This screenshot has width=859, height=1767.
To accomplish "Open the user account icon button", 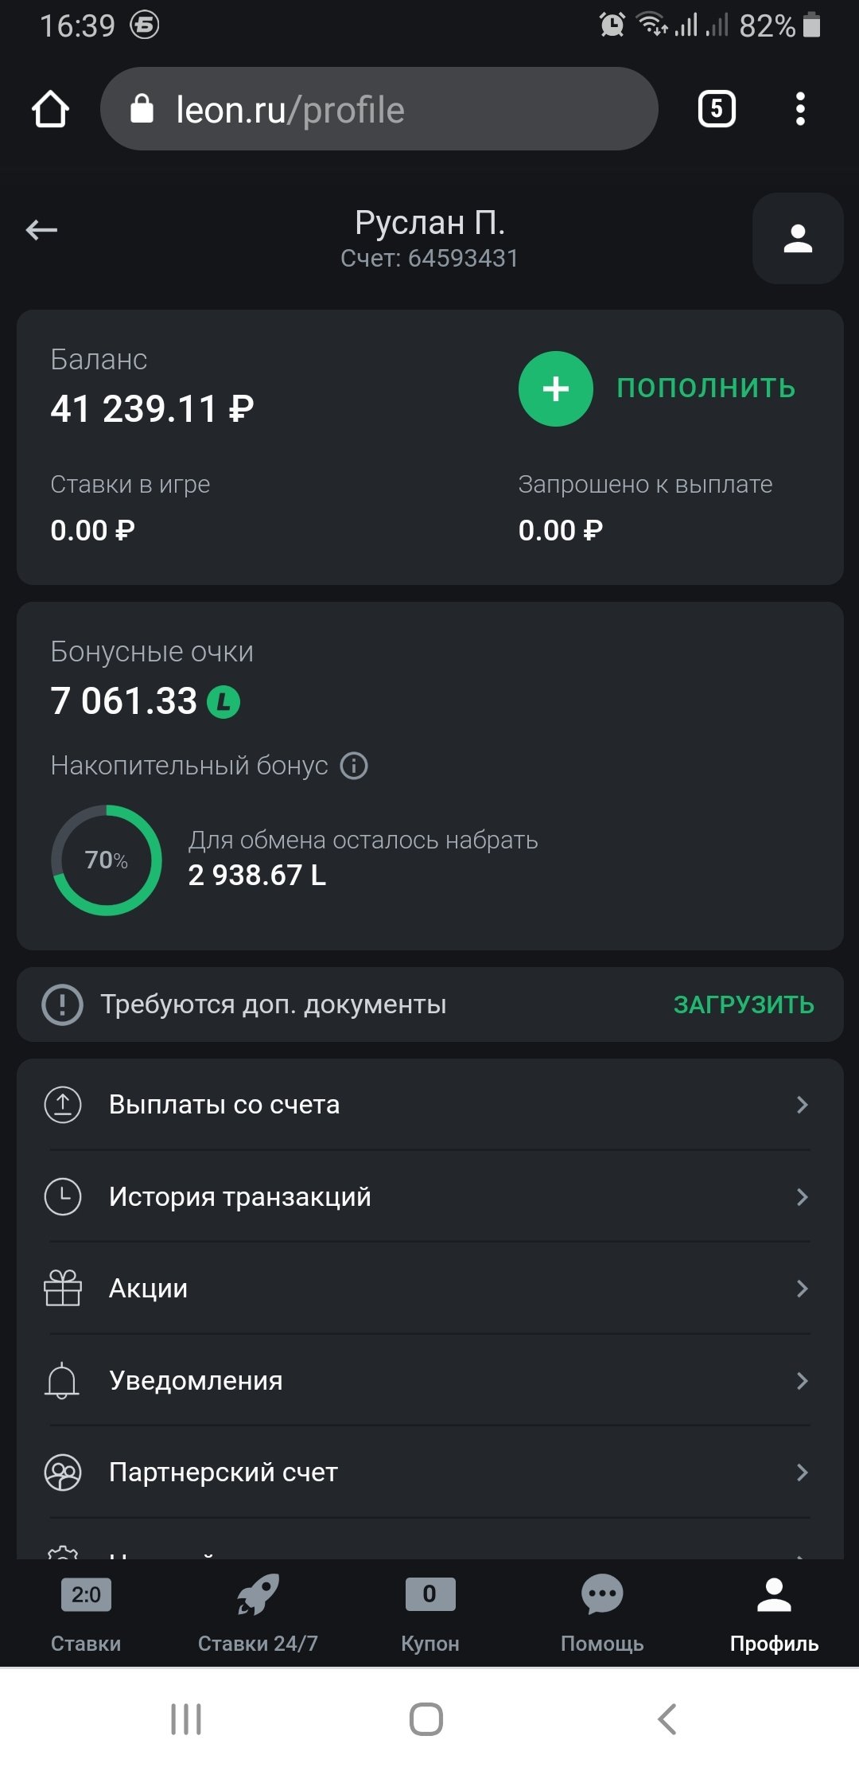I will (797, 239).
